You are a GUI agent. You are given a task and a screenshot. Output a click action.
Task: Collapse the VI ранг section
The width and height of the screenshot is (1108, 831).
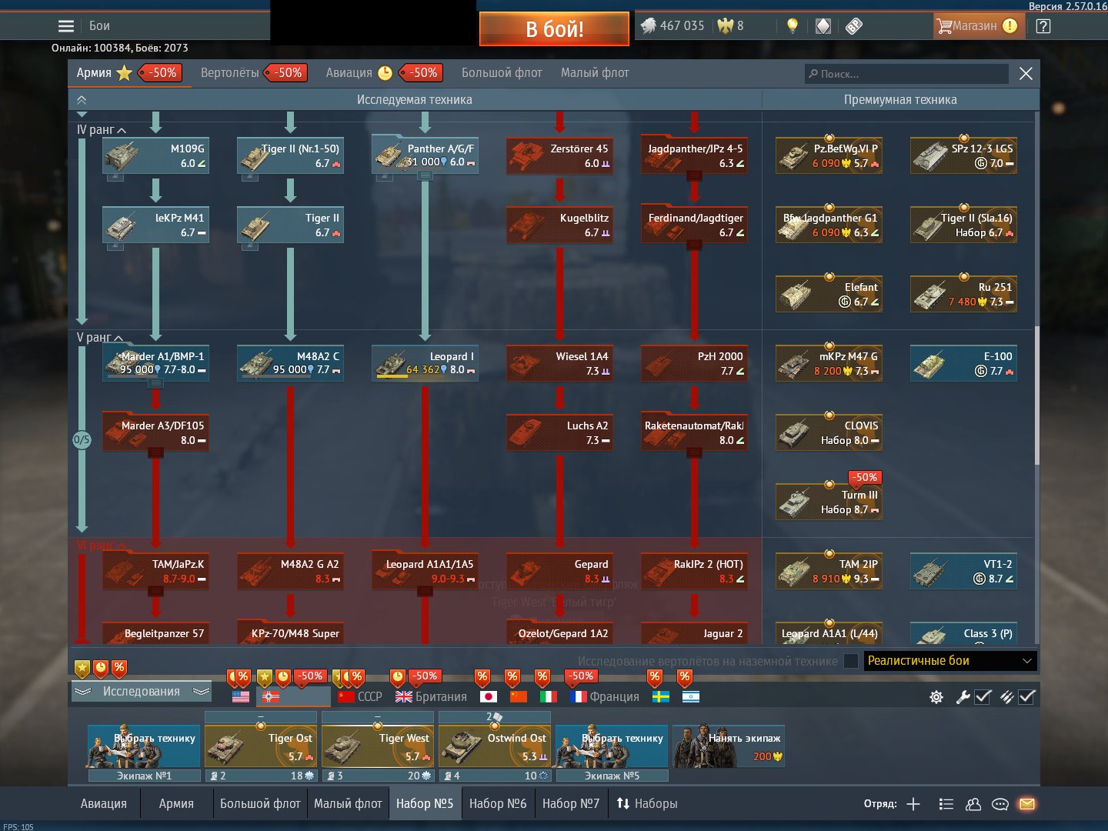pos(102,546)
